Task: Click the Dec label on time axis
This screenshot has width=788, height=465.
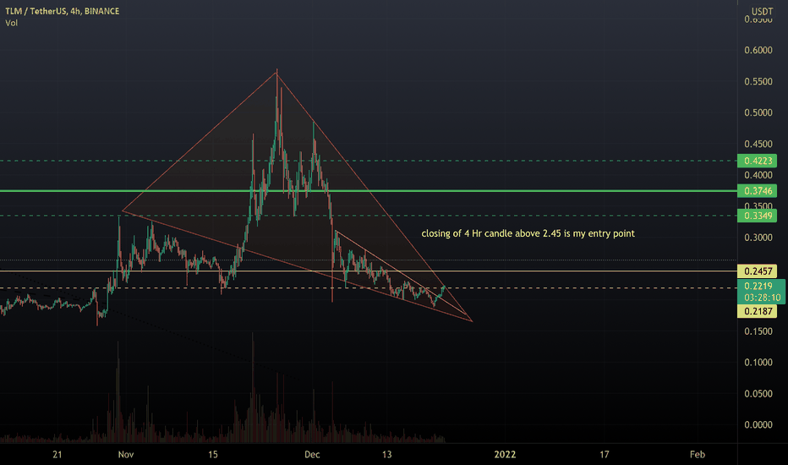Action: [312, 455]
